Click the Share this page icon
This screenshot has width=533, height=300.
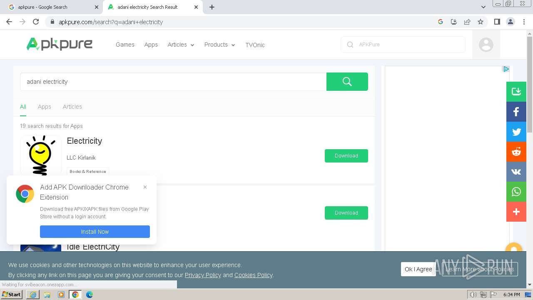(x=467, y=22)
